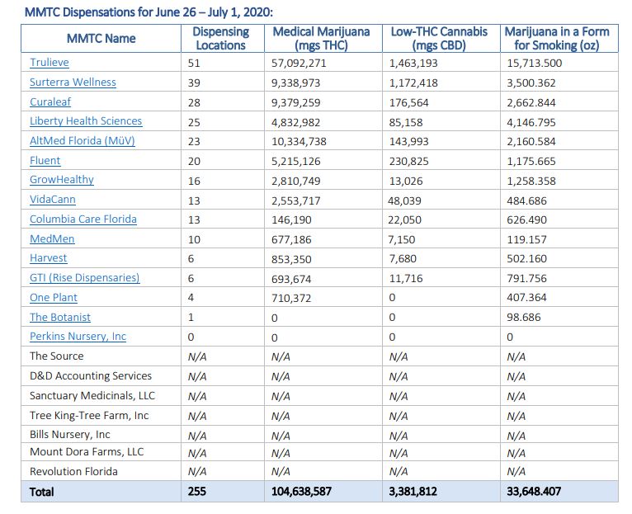Open the Perkins Nursery, Inc link

(x=78, y=337)
